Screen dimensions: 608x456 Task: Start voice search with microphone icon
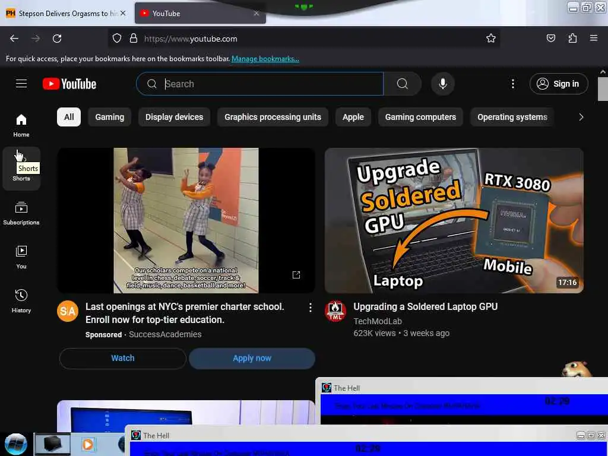(442, 84)
